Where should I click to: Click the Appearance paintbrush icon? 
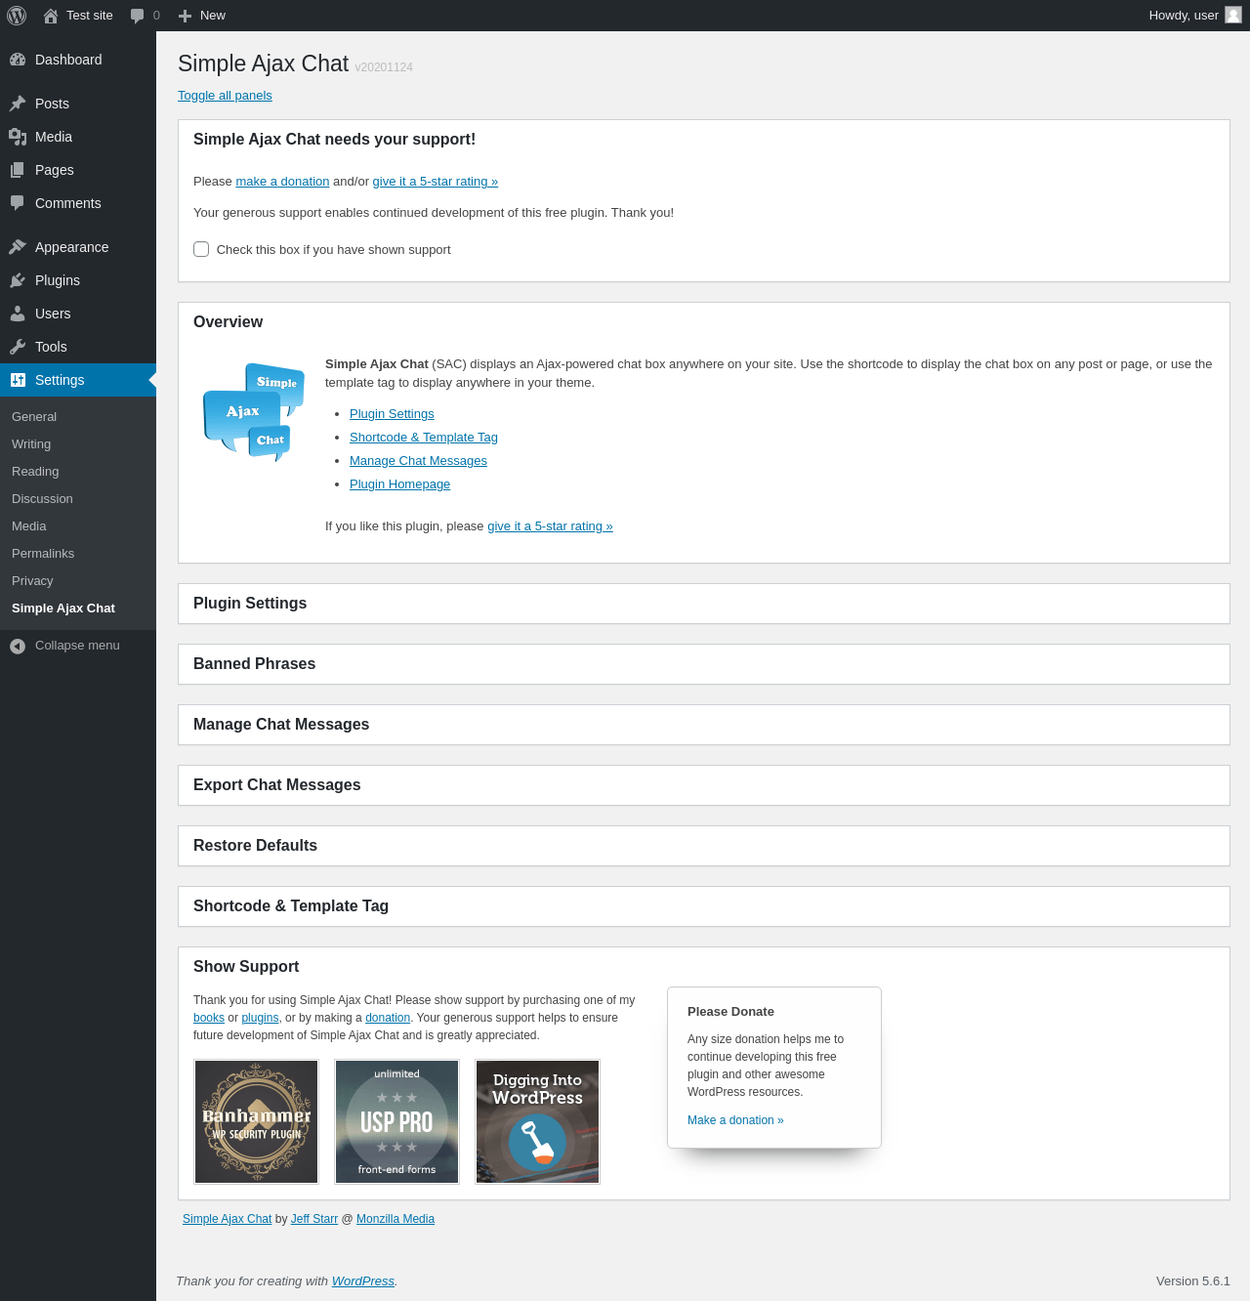point(18,247)
